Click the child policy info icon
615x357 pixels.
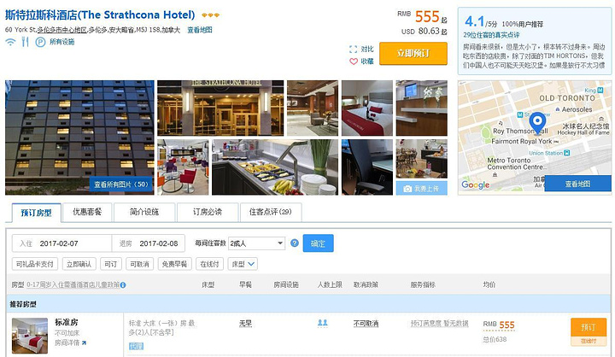[x=123, y=285]
